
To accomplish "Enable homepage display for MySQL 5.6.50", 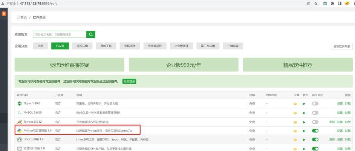I will coord(315,112).
